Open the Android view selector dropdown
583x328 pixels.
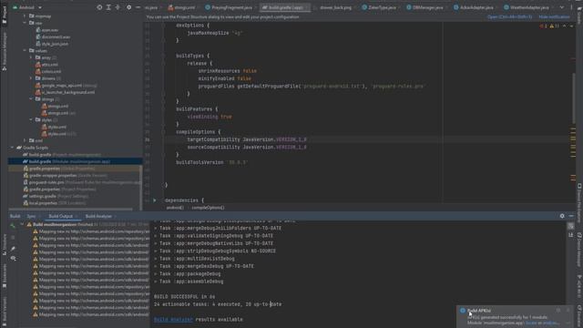pyautogui.click(x=27, y=7)
